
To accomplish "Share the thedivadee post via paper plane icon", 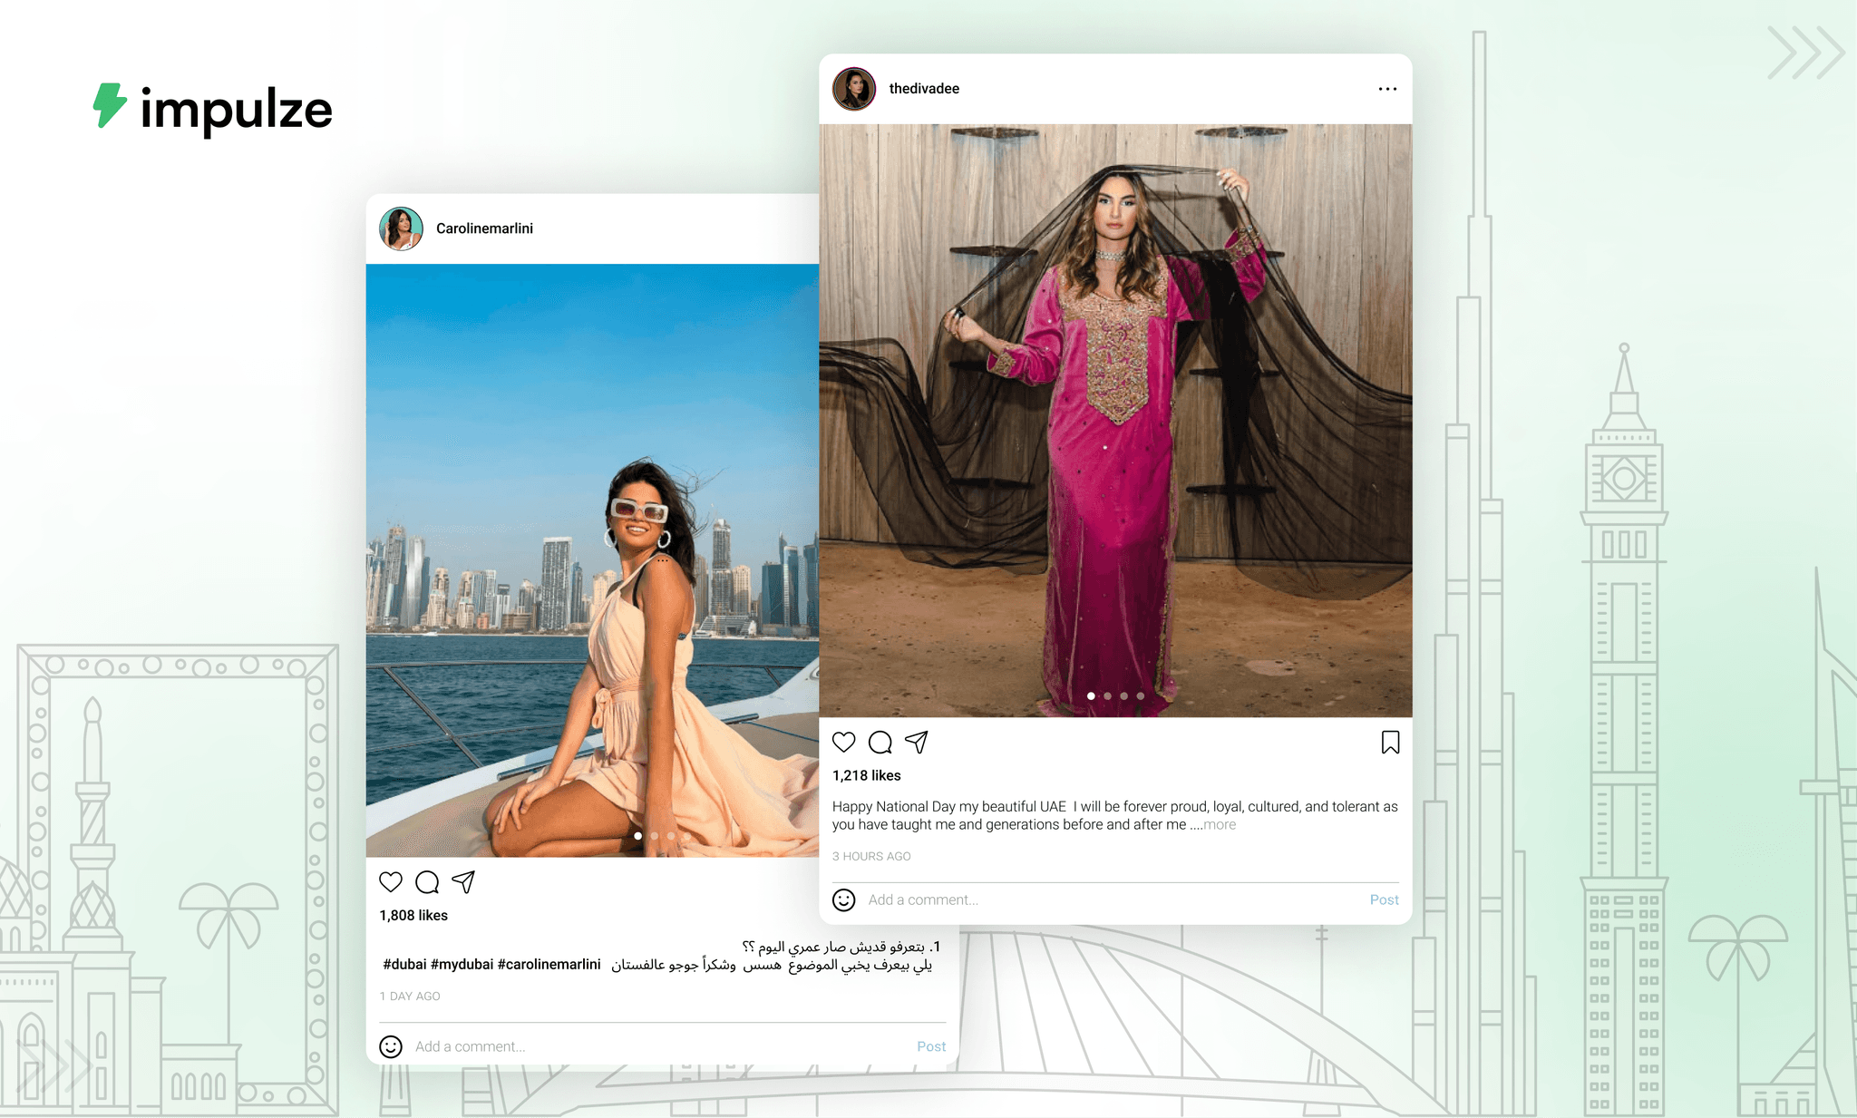I will point(918,742).
